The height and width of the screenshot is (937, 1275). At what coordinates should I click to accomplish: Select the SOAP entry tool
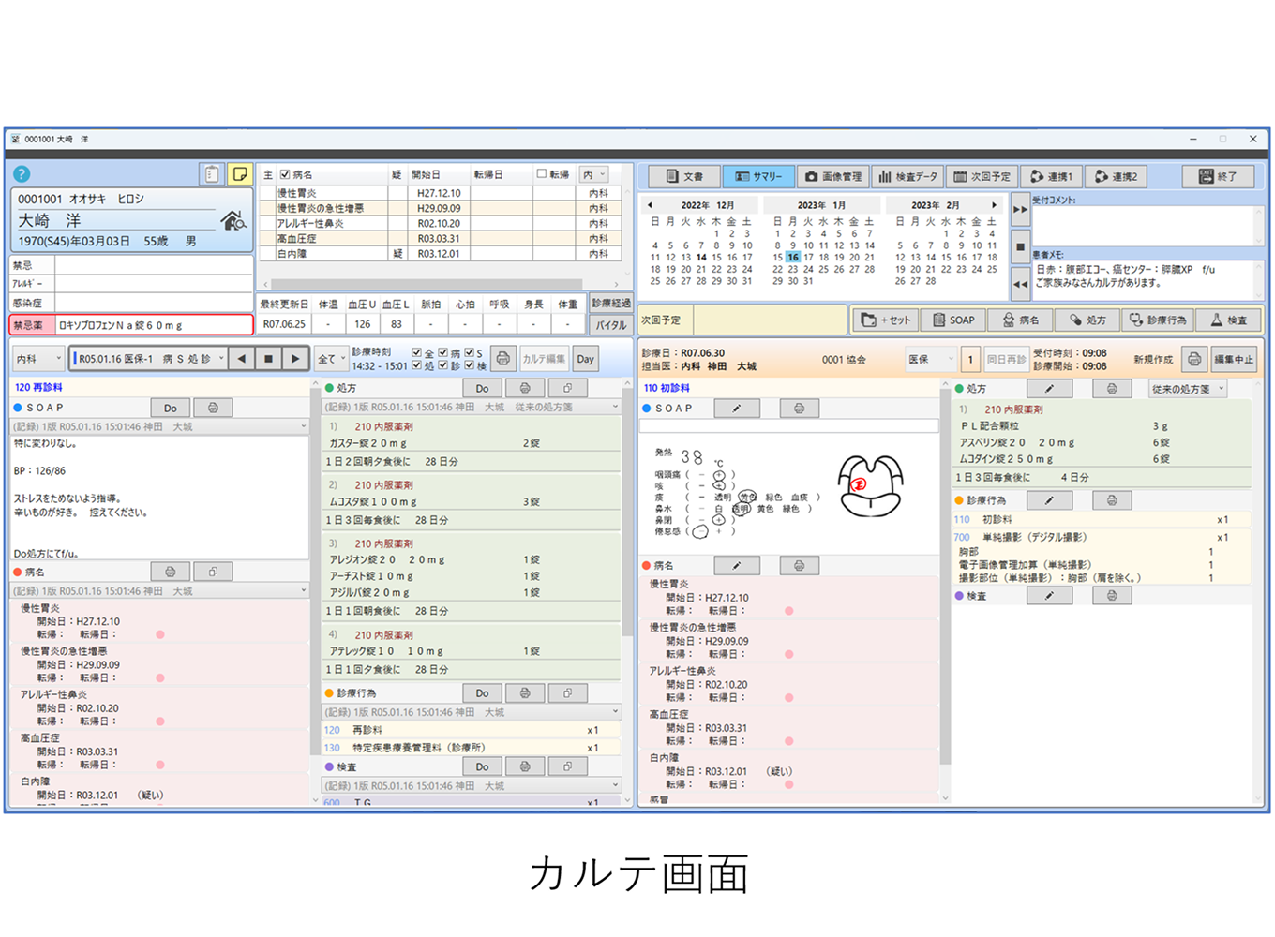coord(952,320)
